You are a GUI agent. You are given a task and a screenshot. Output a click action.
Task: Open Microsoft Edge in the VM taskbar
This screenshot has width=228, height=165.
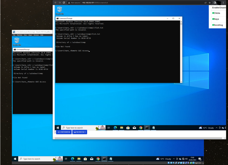pyautogui.click(x=72, y=159)
